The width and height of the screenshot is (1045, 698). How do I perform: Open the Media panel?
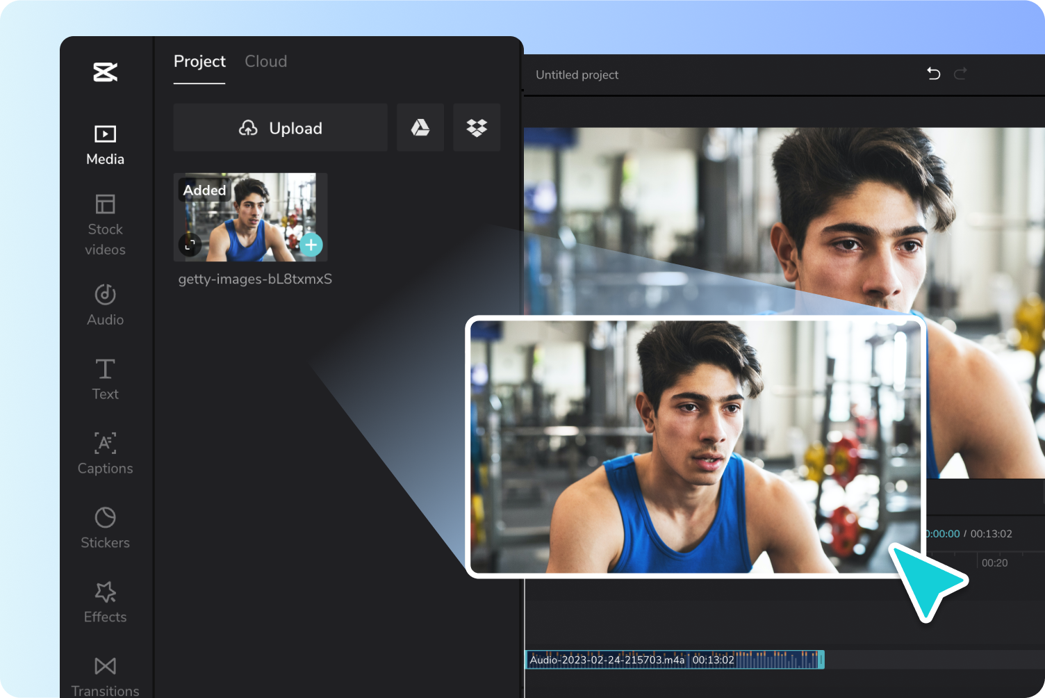[105, 145]
